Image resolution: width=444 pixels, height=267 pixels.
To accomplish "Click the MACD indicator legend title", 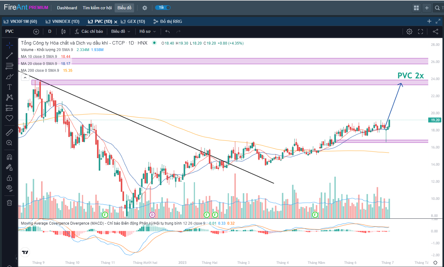I will (113, 223).
